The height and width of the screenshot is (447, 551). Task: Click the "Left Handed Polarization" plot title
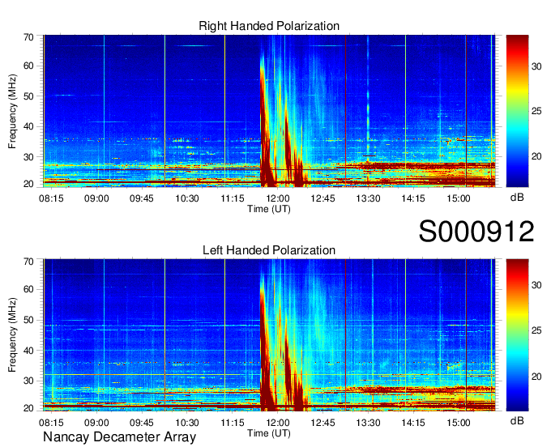[269, 250]
